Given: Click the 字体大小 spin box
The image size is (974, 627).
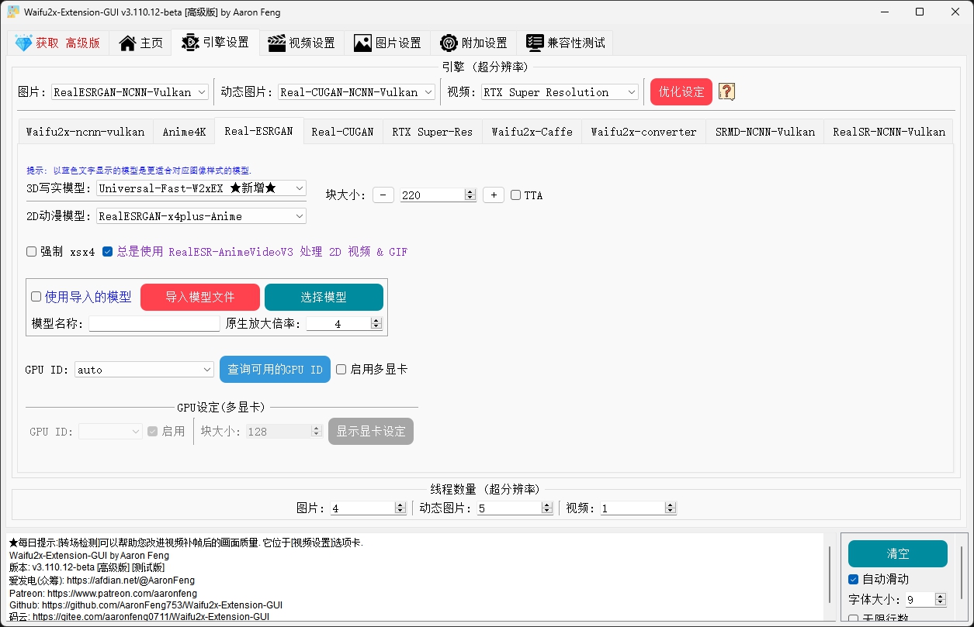Looking at the screenshot, I should coord(926,599).
